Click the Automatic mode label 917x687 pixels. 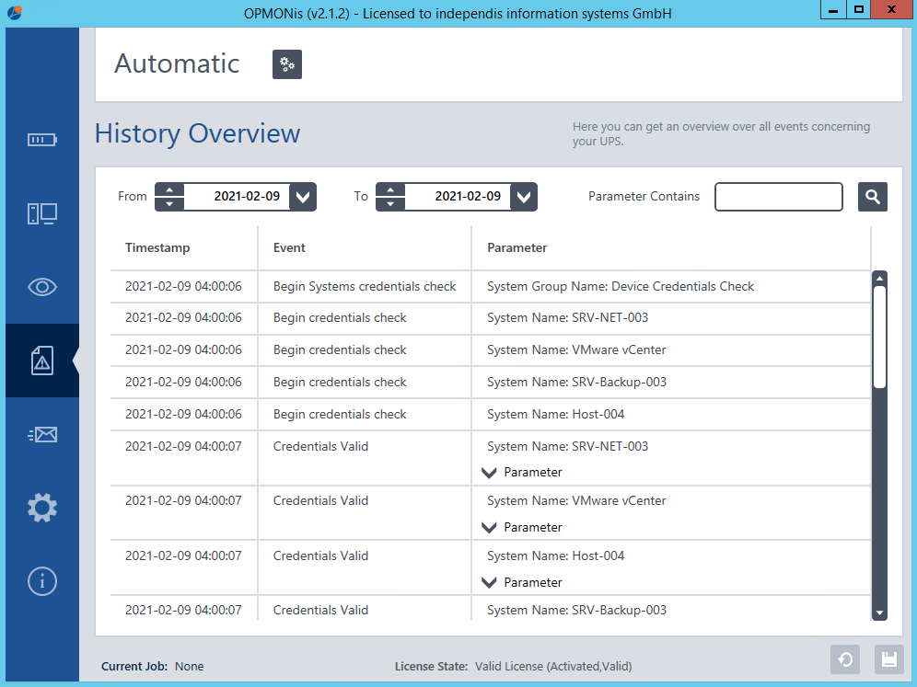pos(177,63)
